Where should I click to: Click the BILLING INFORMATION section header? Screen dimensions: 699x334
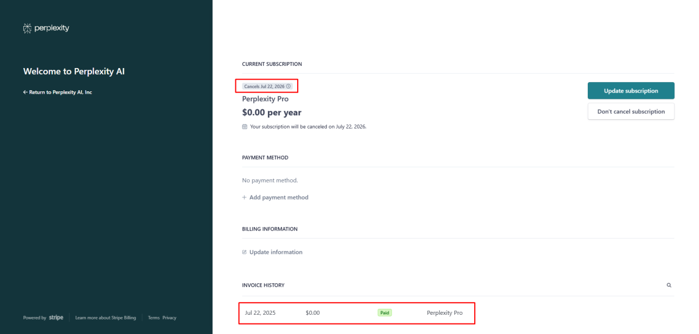[270, 229]
